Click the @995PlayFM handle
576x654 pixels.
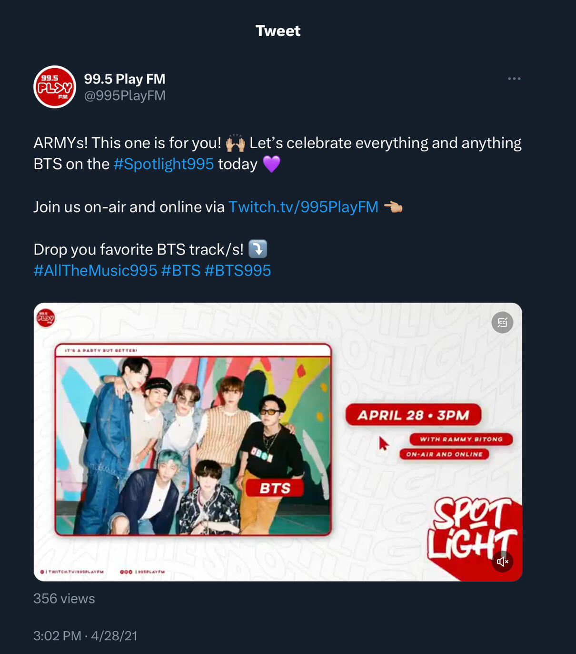[x=125, y=96]
